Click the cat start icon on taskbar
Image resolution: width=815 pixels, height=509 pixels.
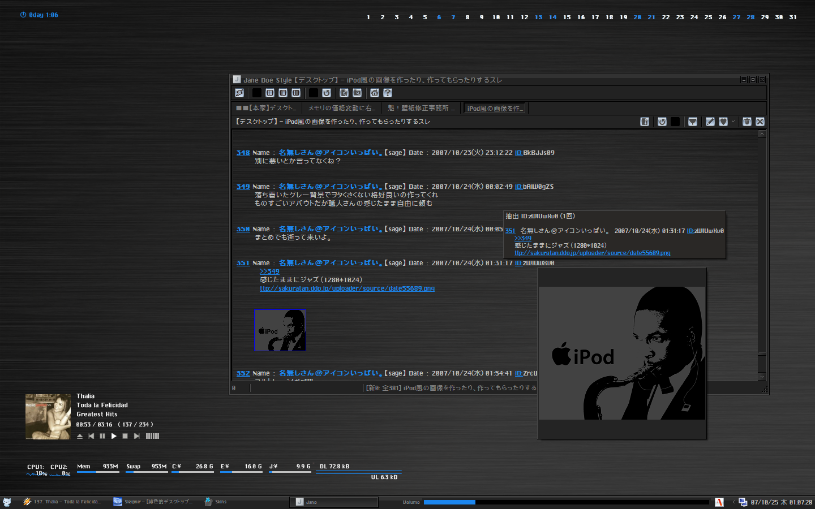(7, 502)
